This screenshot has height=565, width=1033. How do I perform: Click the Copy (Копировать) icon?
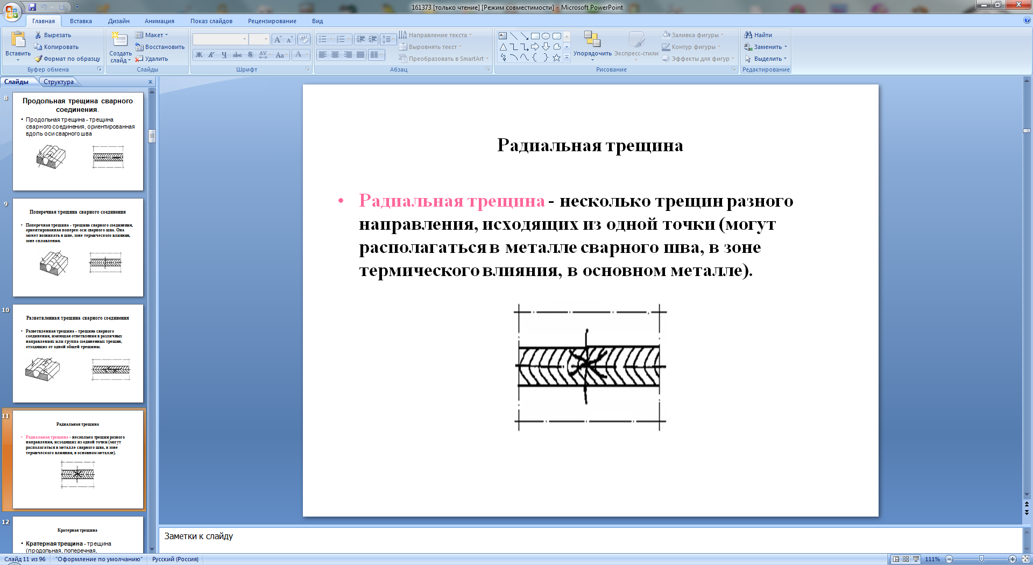(x=38, y=47)
